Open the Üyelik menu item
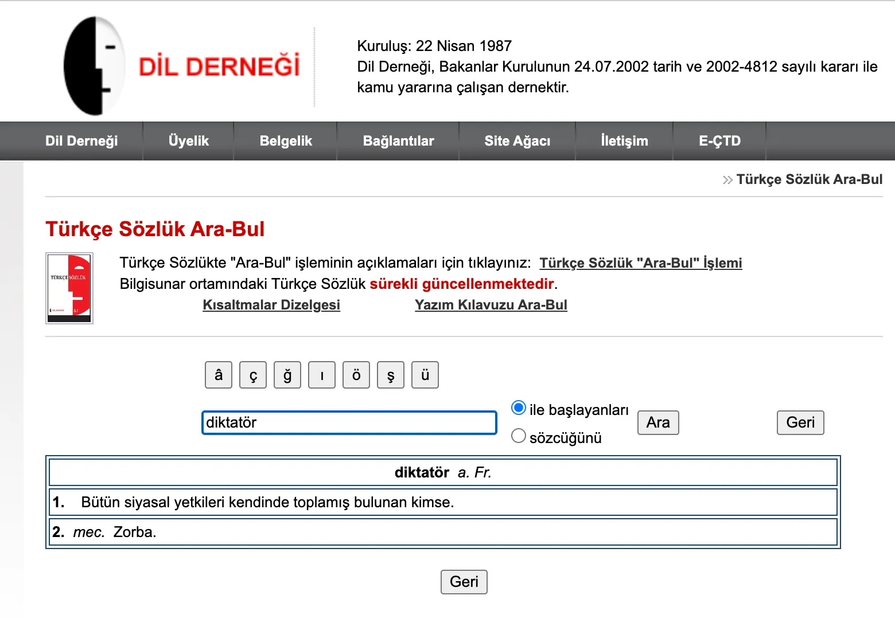 [189, 141]
